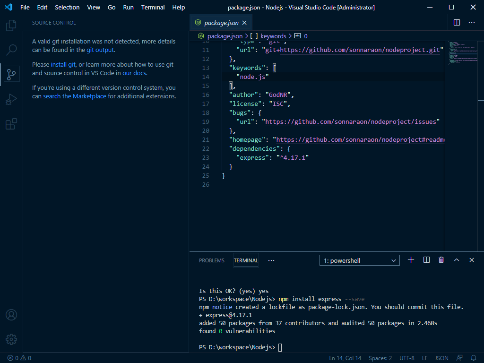Kill the terminal with trash icon
The width and height of the screenshot is (484, 363).
(x=441, y=260)
